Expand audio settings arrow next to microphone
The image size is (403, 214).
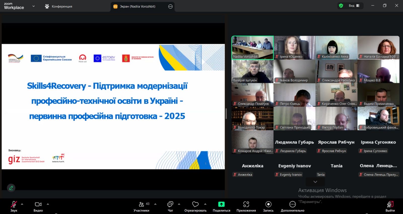(22, 204)
